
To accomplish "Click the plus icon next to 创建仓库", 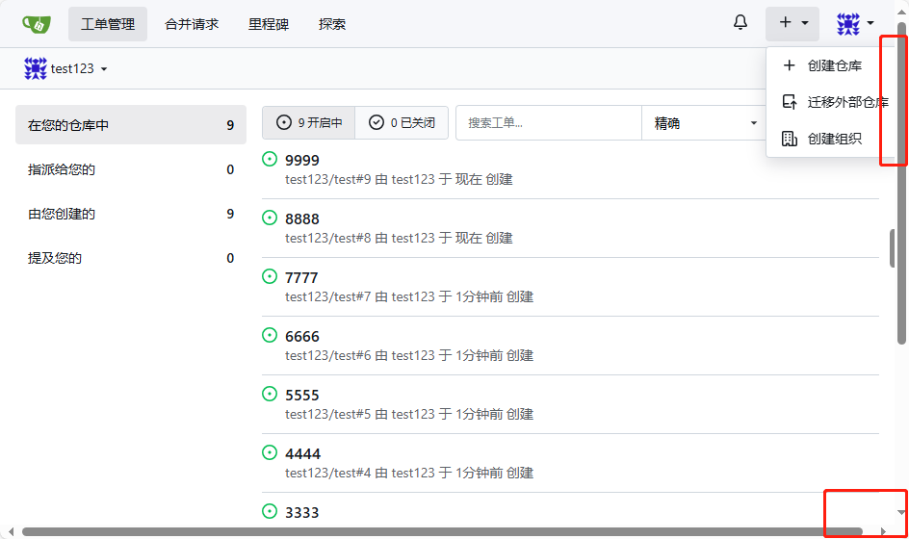I will tap(790, 66).
